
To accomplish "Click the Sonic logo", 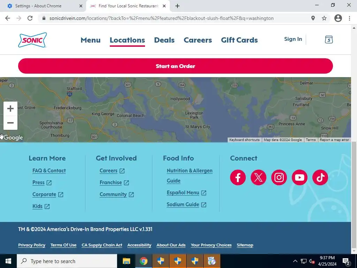I will click(32, 40).
